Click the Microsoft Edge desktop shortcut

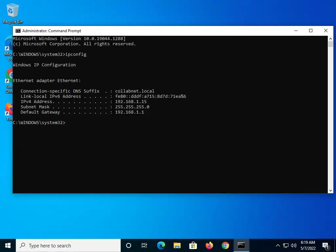(8, 49)
